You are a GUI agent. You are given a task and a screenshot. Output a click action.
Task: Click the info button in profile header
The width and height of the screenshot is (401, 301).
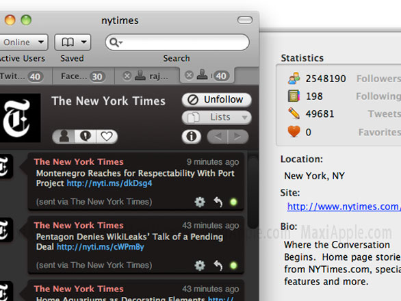(192, 136)
